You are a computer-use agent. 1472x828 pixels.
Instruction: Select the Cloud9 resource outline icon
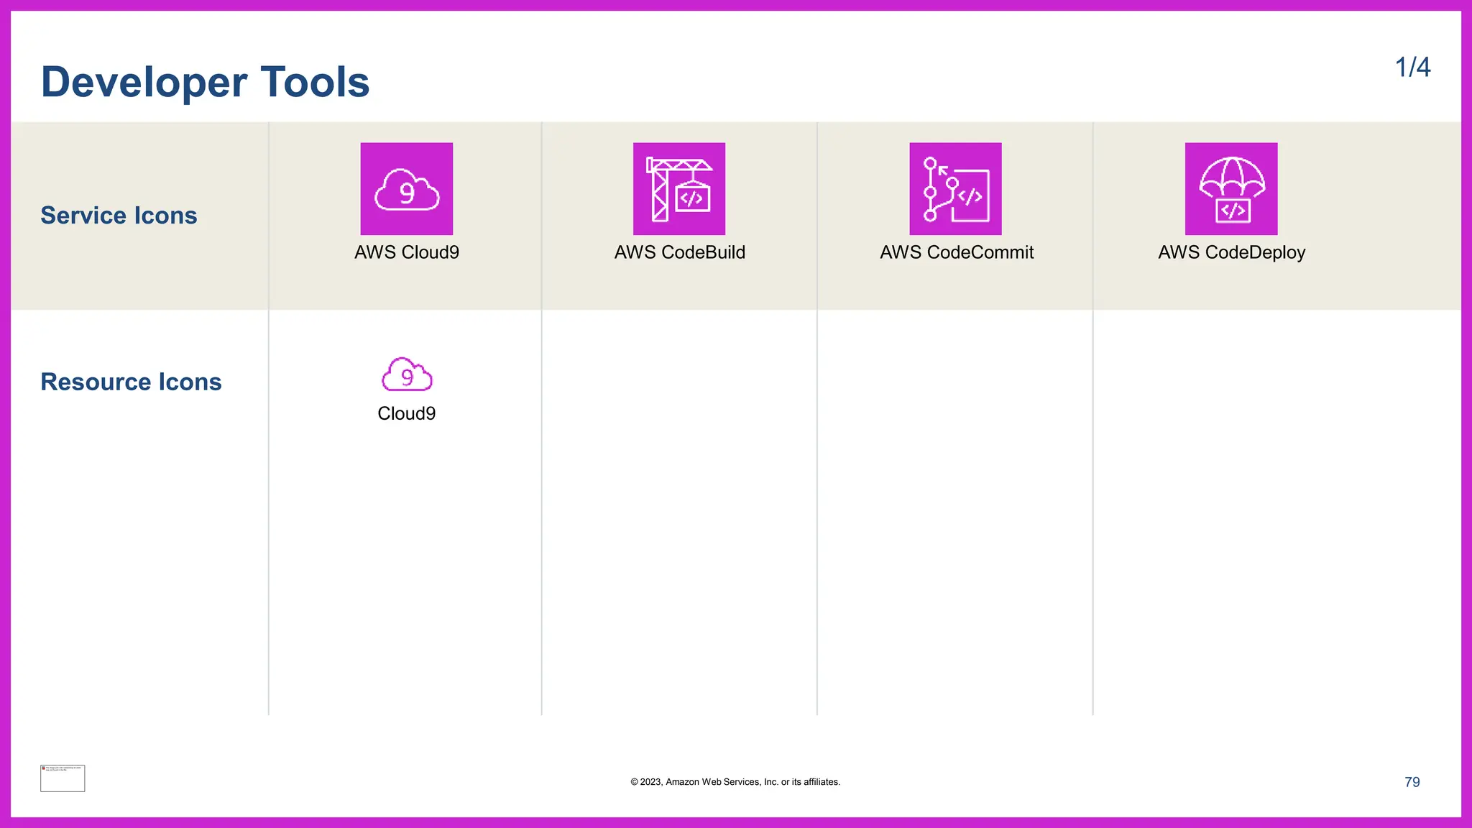(407, 374)
